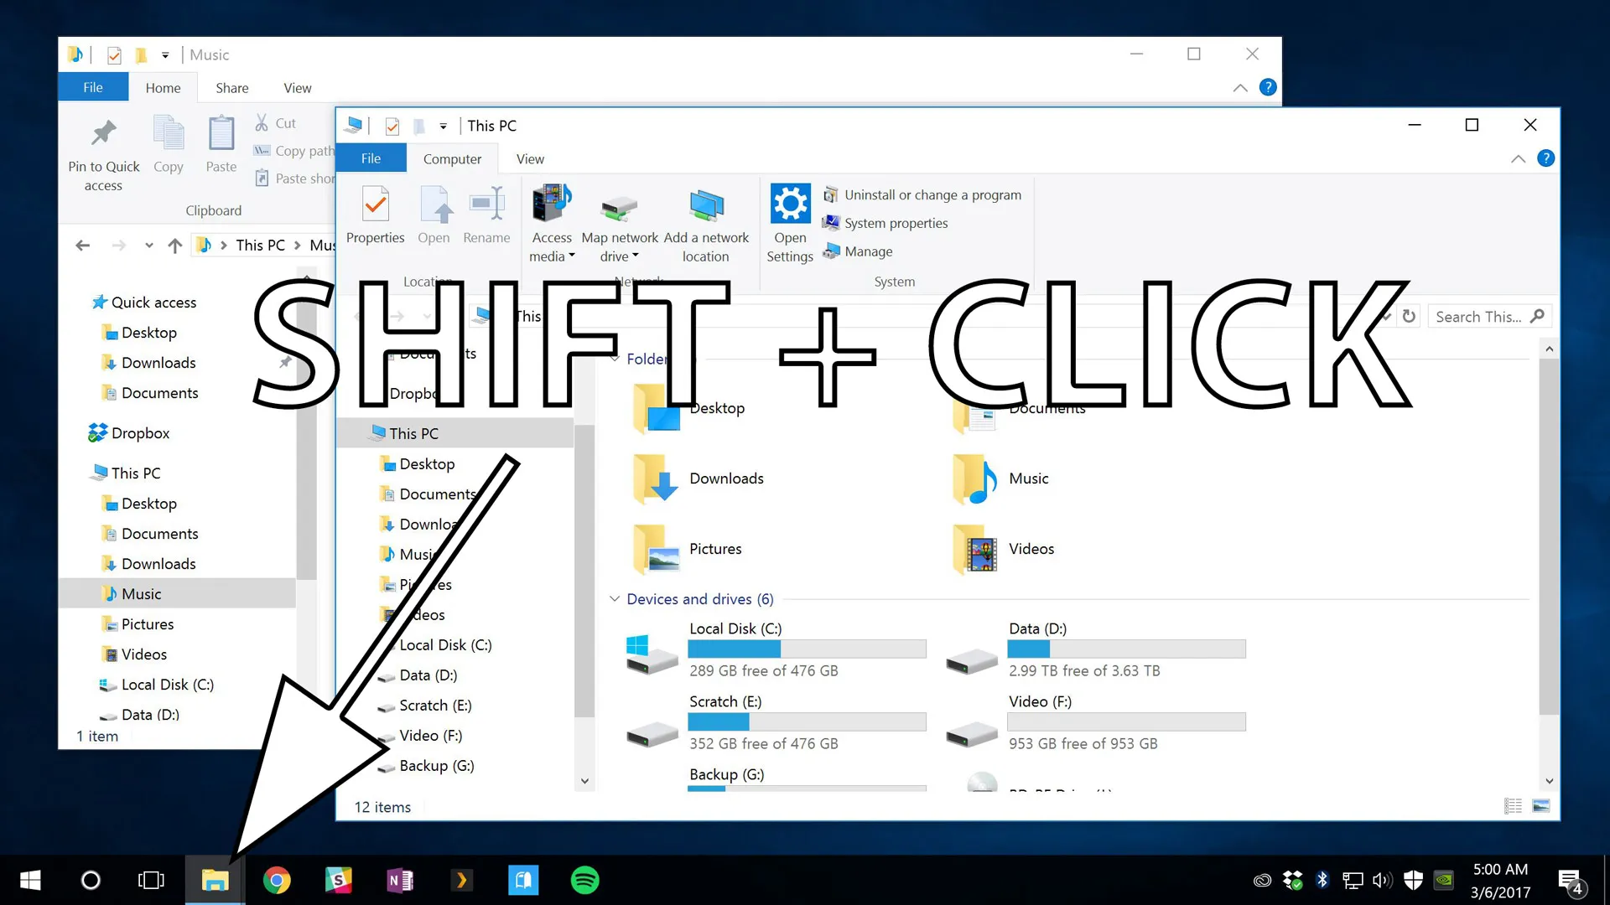Select the View ribbon tab
This screenshot has height=905, width=1610.
tap(530, 158)
